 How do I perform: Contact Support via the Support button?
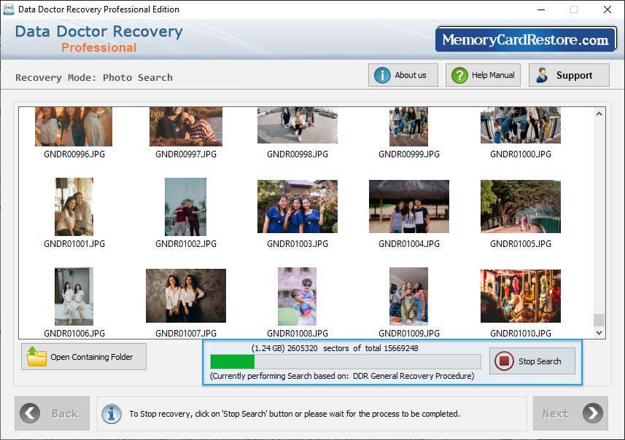[569, 75]
